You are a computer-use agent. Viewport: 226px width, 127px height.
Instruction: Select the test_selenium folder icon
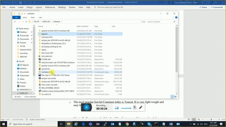[40, 56]
